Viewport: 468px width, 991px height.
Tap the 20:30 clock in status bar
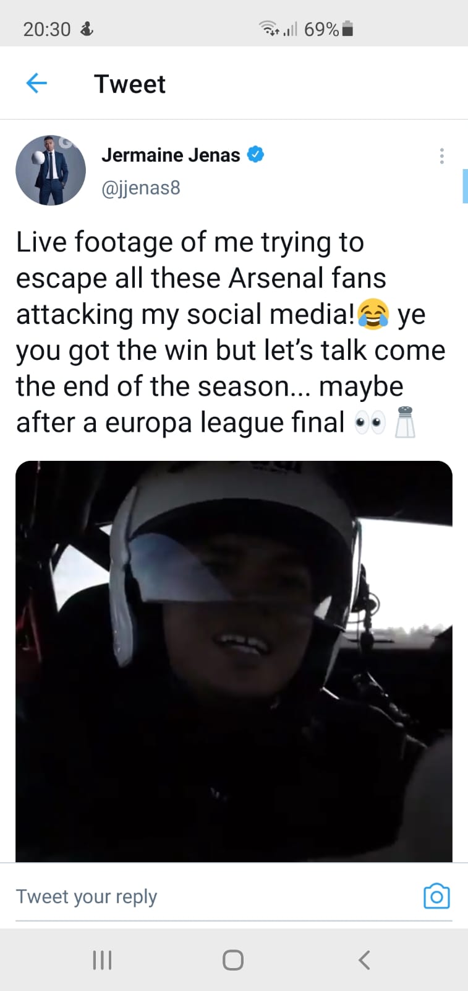click(47, 29)
